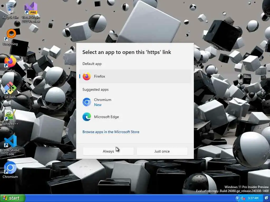Choose Firefox icon in the default app row
Viewport: 270px width, 202px height.
click(x=86, y=77)
